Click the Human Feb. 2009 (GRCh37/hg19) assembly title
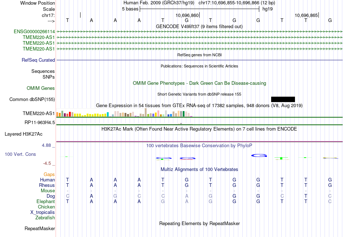This screenshot has height=237, width=343. 159,3
